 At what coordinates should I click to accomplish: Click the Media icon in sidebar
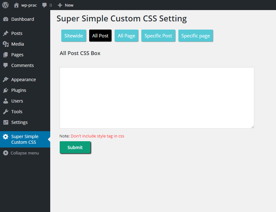[6, 44]
